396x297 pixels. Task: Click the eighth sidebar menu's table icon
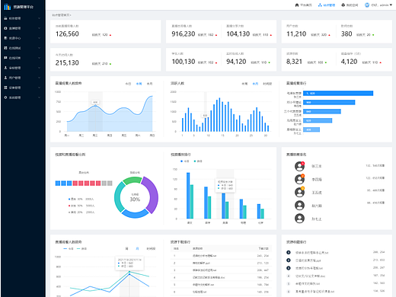pos(5,88)
